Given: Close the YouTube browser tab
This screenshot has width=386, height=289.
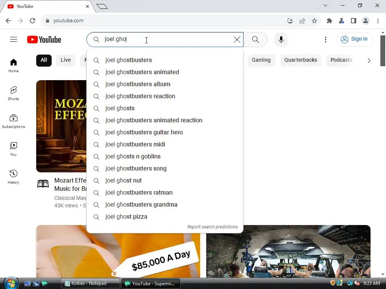Looking at the screenshot, I should click(x=87, y=6).
